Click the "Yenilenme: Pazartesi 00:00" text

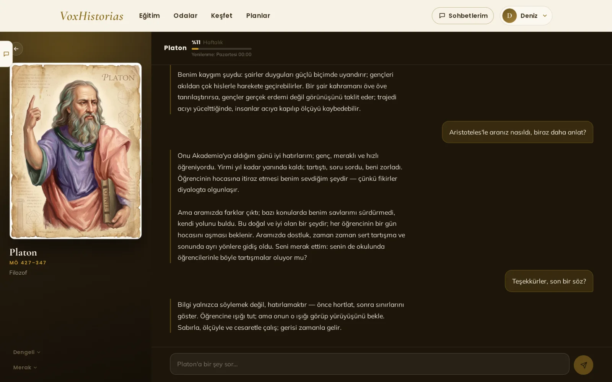click(221, 55)
